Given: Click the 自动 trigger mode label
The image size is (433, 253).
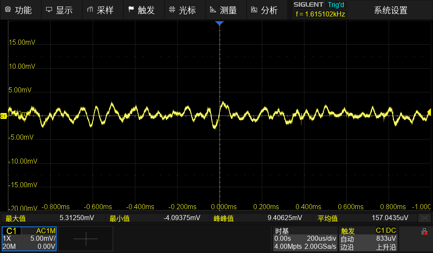Looking at the screenshot, I should click(x=347, y=239).
